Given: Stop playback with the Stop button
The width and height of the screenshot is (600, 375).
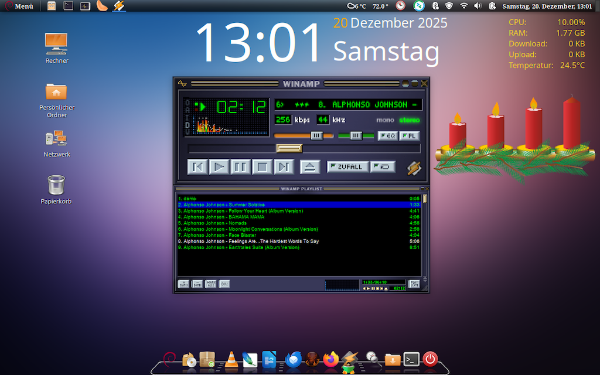Looking at the screenshot, I should coord(262,167).
